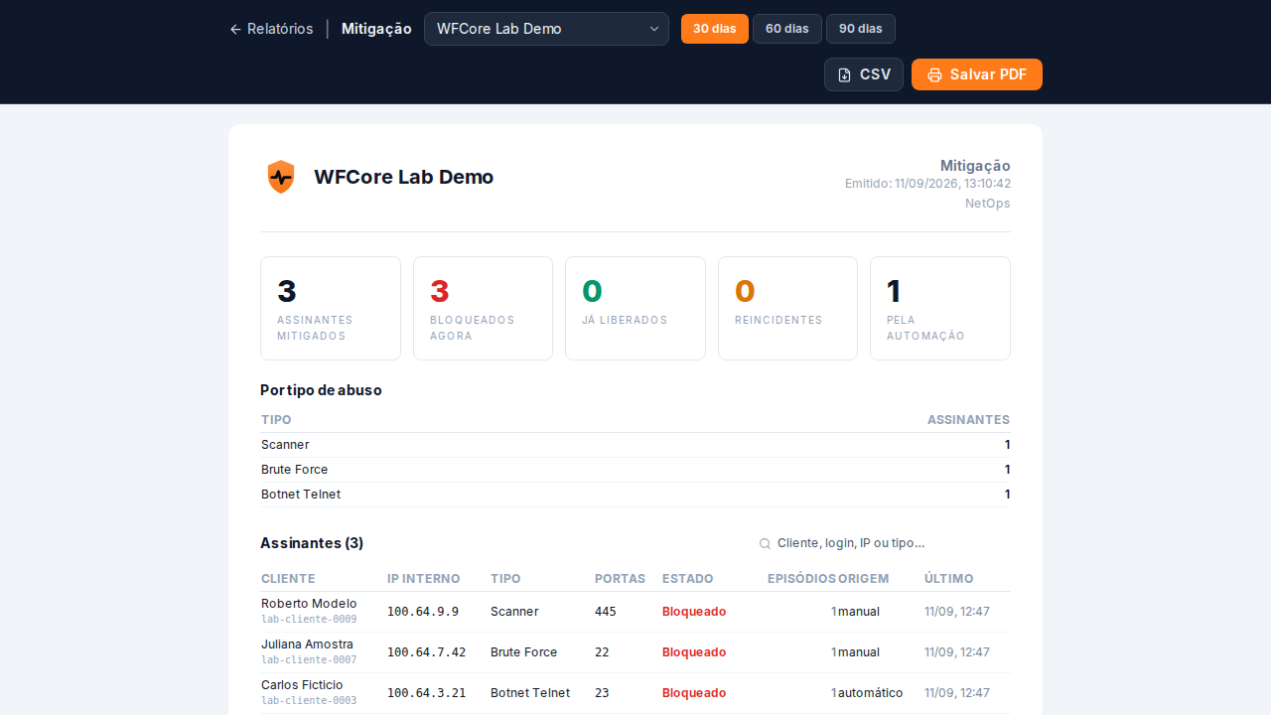Click the printer icon on Salvar PDF
The height and width of the screenshot is (715, 1271).
pos(934,74)
